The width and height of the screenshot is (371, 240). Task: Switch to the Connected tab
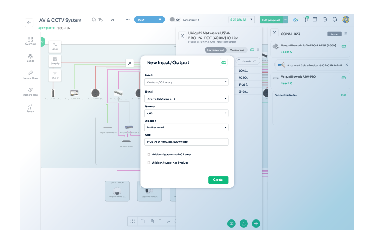click(237, 50)
